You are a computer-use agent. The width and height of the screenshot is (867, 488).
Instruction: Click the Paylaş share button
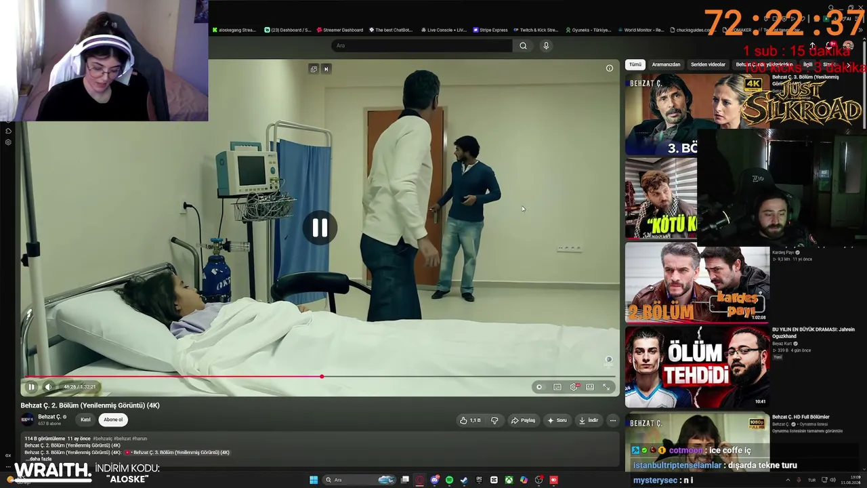(523, 420)
